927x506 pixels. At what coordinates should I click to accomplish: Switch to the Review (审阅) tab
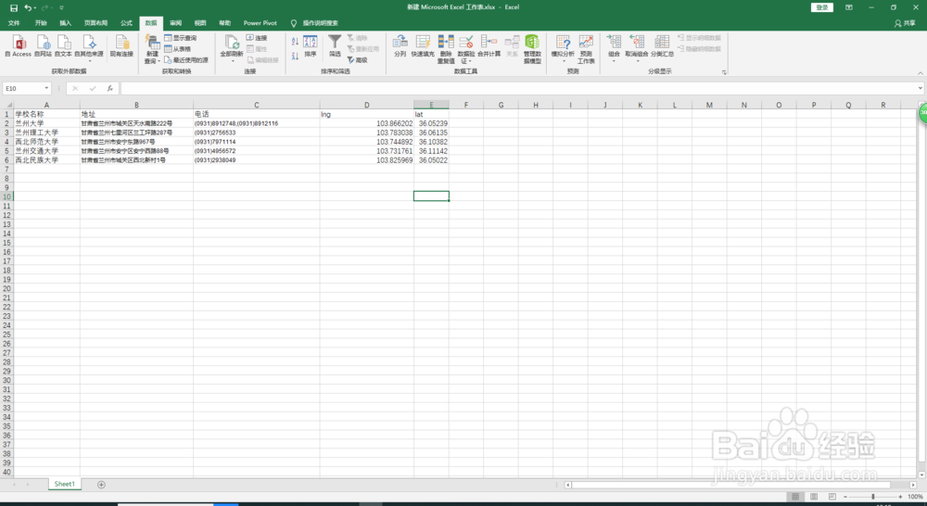point(175,23)
